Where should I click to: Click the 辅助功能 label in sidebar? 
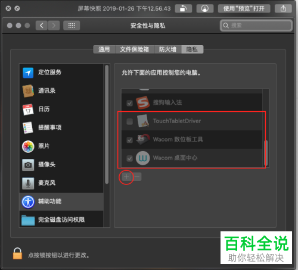point(50,201)
